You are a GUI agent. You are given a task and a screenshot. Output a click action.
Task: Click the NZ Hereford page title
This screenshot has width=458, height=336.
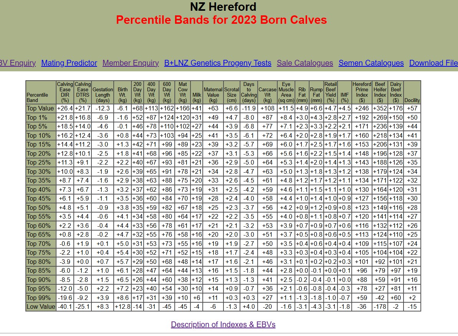[223, 7]
